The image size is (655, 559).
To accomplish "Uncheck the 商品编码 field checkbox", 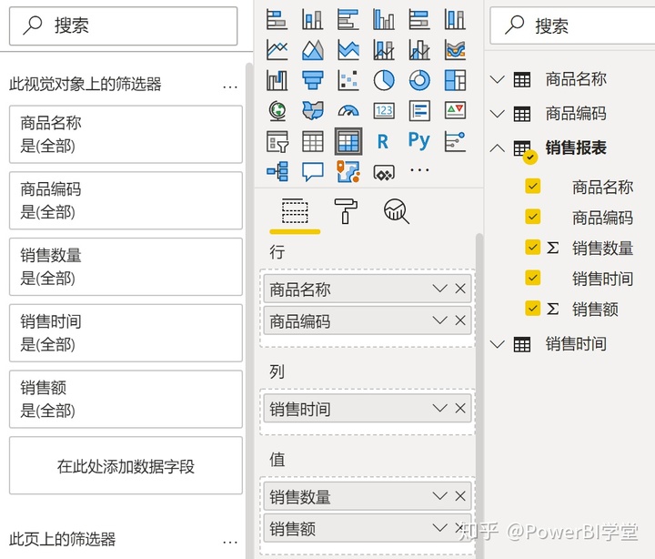I will point(532,217).
